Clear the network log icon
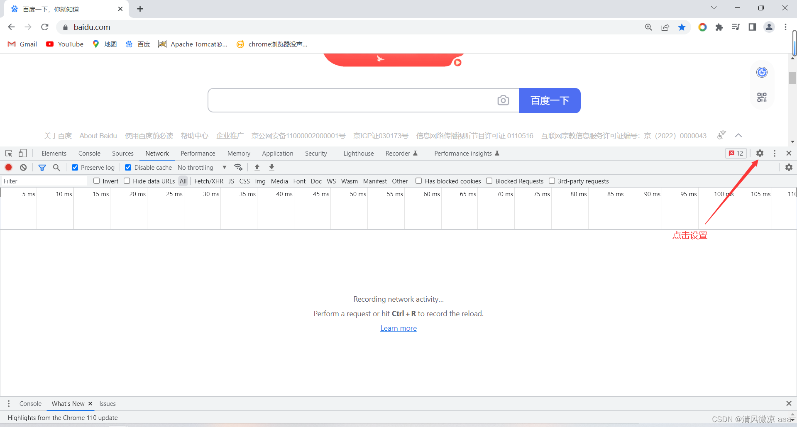Image resolution: width=797 pixels, height=427 pixels. click(23, 167)
